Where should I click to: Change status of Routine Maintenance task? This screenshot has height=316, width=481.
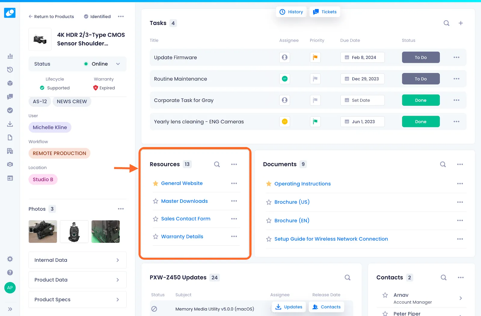(421, 79)
